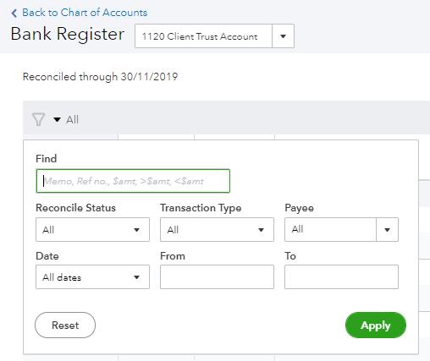Click the To date field
Screen dimensions: 430x361
pyautogui.click(x=341, y=277)
